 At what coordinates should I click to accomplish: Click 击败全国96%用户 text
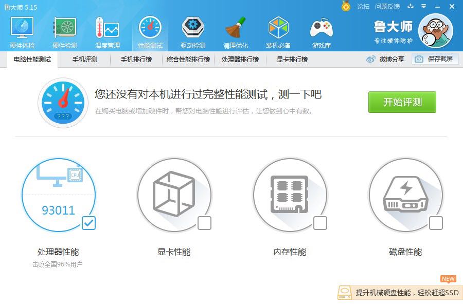57,264
